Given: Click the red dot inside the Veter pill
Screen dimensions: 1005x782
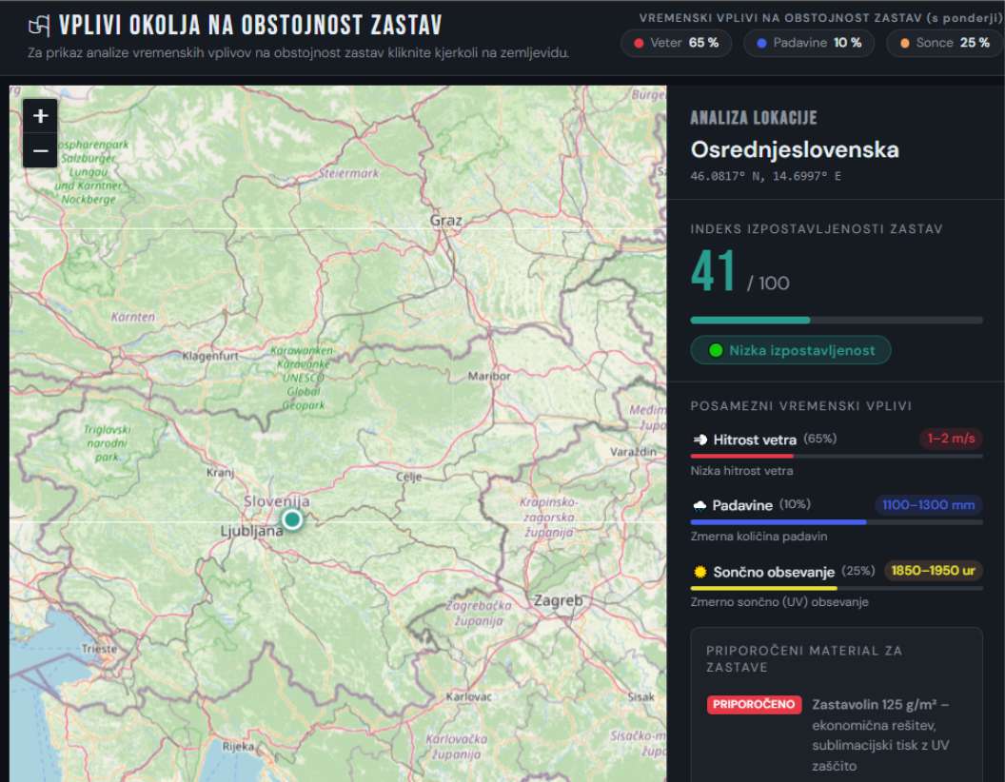Looking at the screenshot, I should point(637,43).
